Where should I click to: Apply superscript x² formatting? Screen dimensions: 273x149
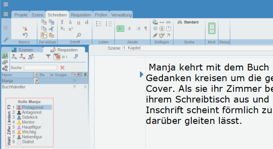tap(71, 29)
